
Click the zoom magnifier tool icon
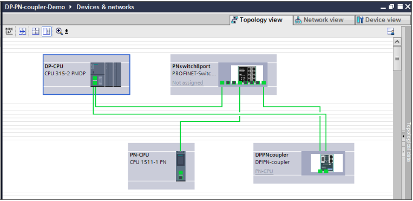point(59,31)
